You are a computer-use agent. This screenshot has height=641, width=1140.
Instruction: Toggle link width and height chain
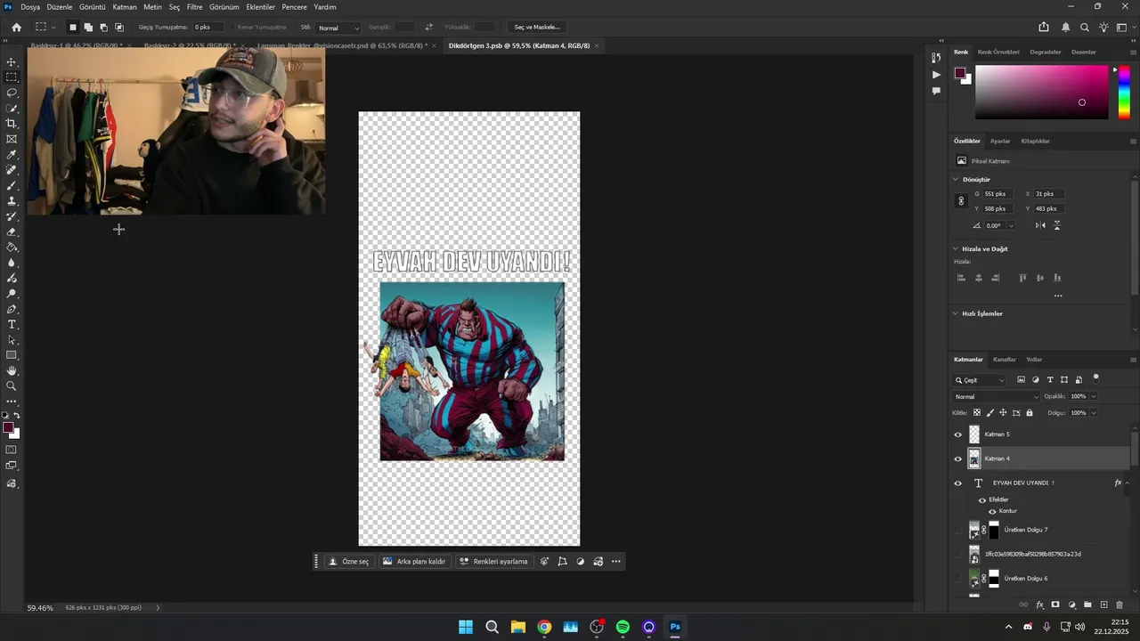click(961, 201)
